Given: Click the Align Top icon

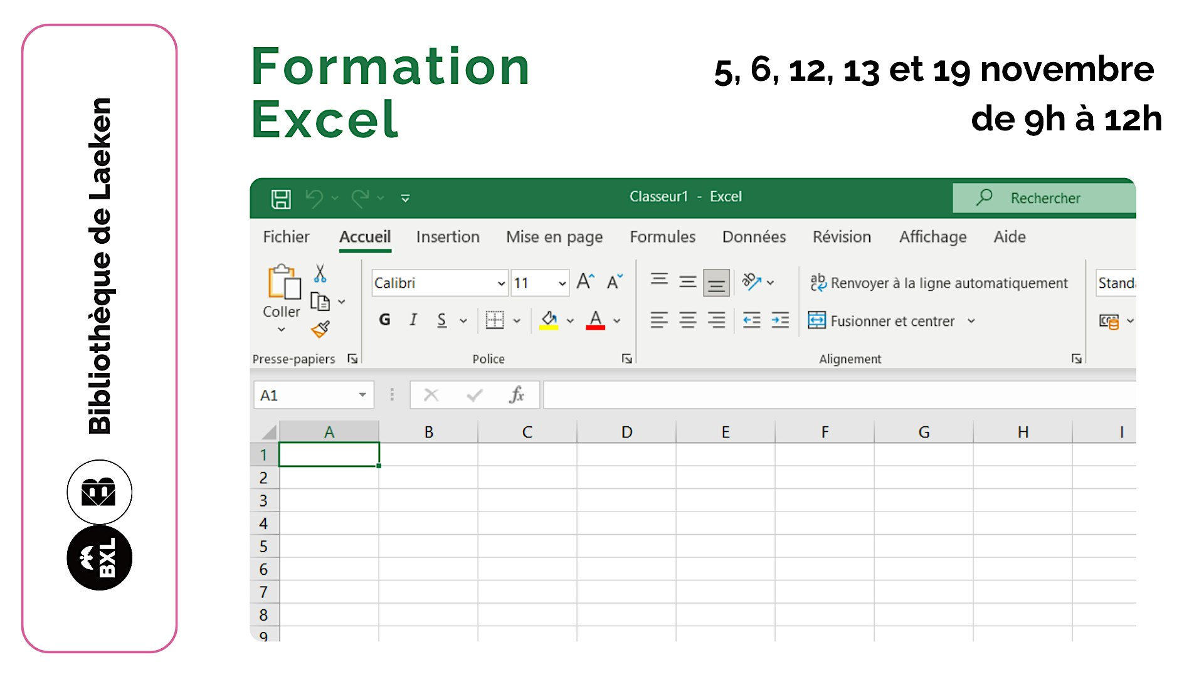Looking at the screenshot, I should [659, 280].
